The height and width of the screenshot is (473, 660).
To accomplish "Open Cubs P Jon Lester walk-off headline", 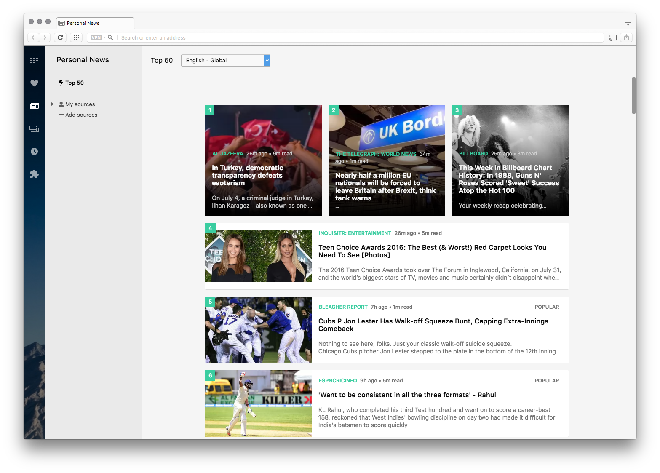I will pyautogui.click(x=433, y=325).
